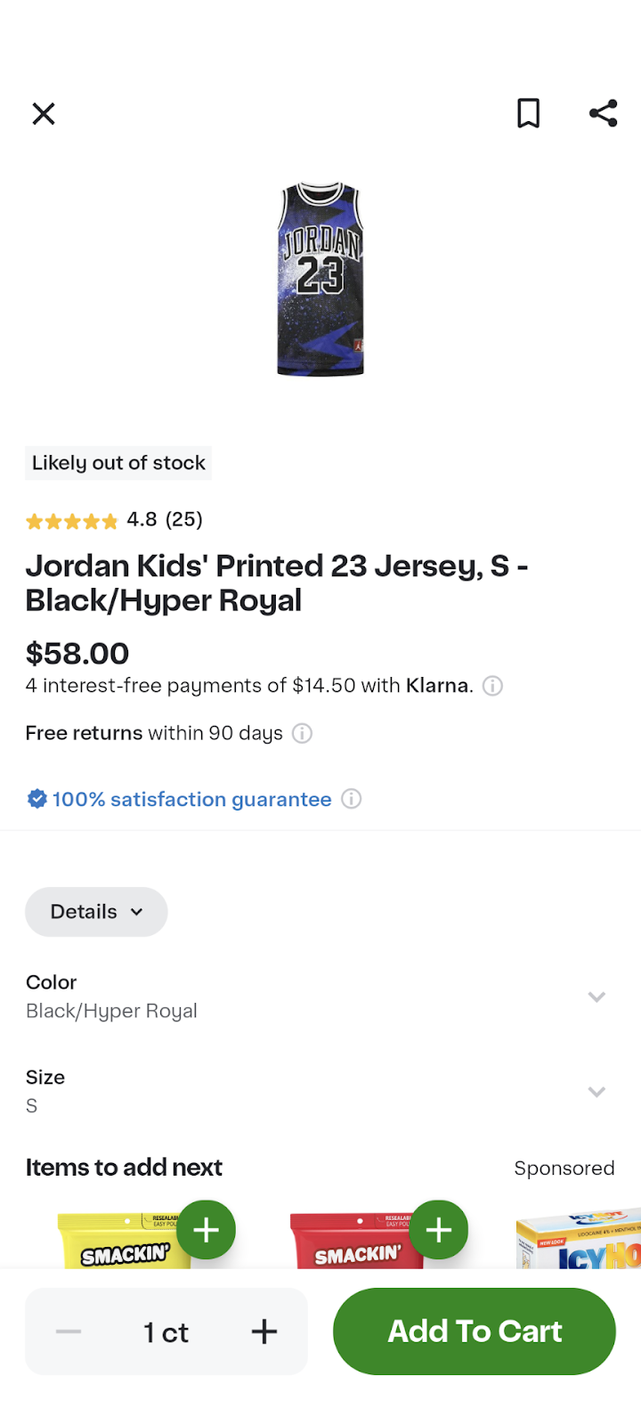Click the Klarna payments info icon

(491, 686)
